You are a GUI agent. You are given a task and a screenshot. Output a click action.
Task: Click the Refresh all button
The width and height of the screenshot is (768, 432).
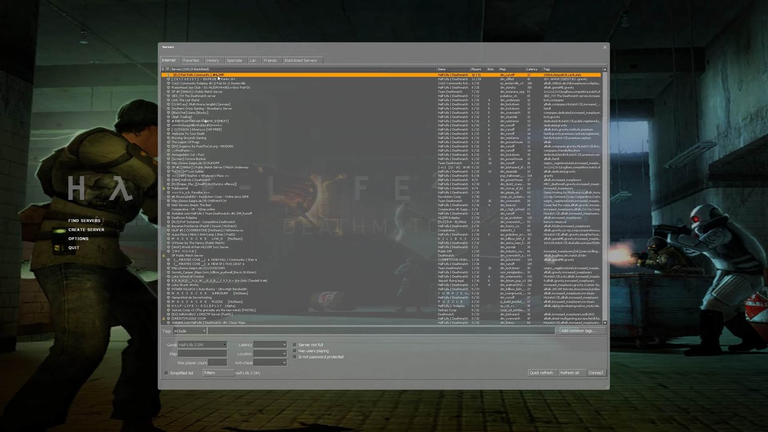(570, 373)
